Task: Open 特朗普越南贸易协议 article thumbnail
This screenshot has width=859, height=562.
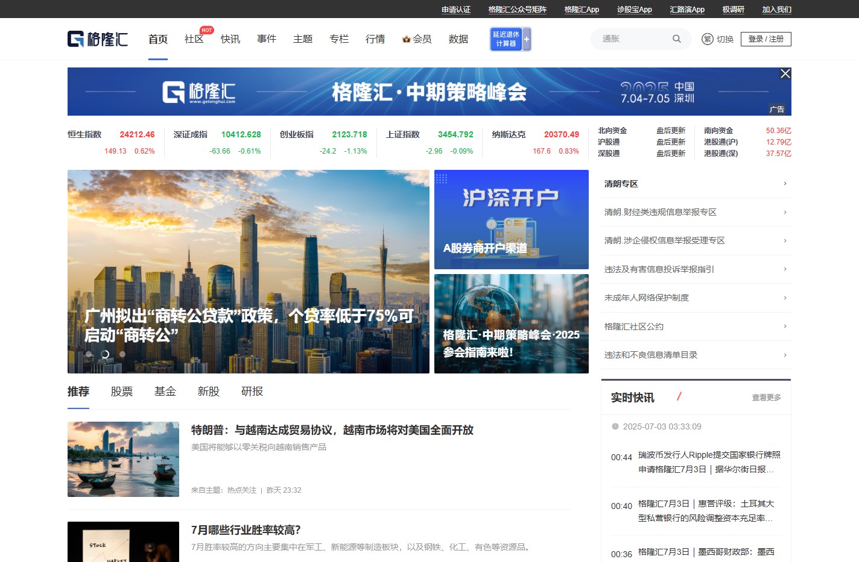Action: tap(123, 459)
